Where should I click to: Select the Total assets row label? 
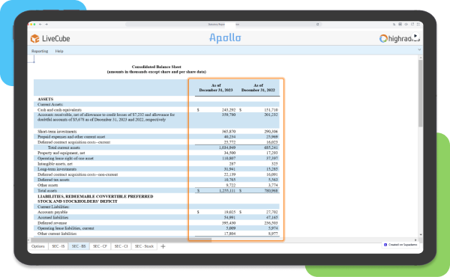point(47,190)
